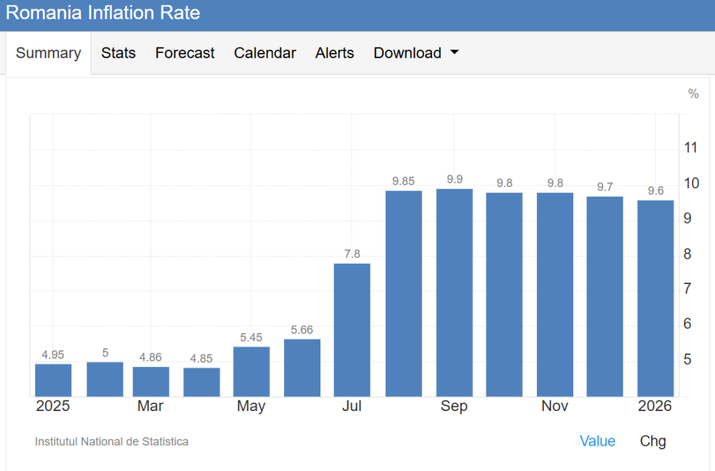715x471 pixels.
Task: Go to the Calendar tab
Action: [x=265, y=53]
